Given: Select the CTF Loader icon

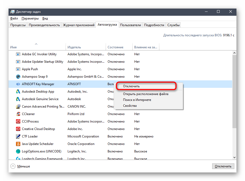Looking at the screenshot, I should tap(18, 136).
